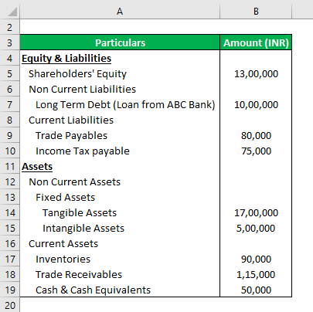Image resolution: width=313 pixels, height=312 pixels.
Task: Select the 'Non Current Liabilities' cell
Action: pyautogui.click(x=120, y=89)
